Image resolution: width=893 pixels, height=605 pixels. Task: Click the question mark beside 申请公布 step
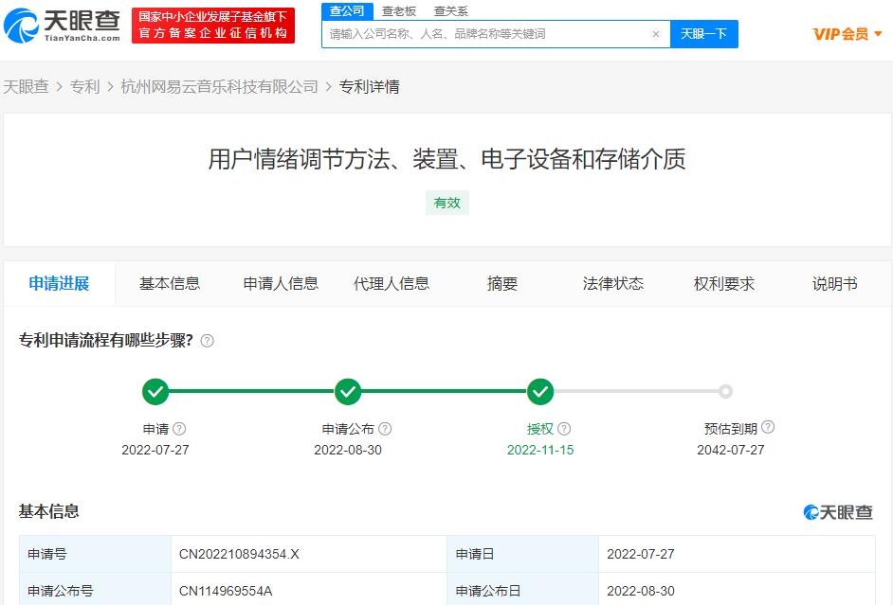coord(385,429)
